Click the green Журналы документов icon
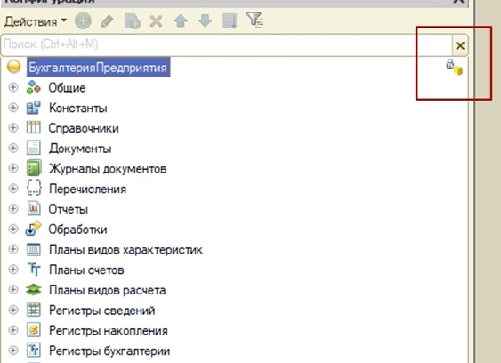 34,168
